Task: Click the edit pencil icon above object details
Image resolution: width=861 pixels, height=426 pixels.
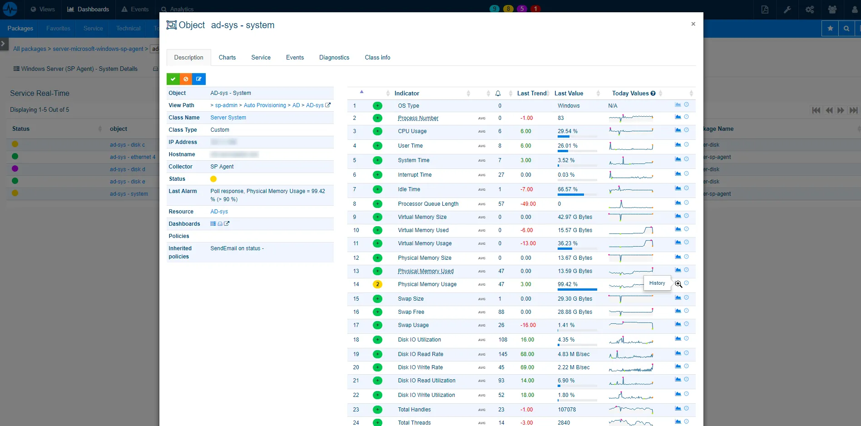Action: point(198,79)
